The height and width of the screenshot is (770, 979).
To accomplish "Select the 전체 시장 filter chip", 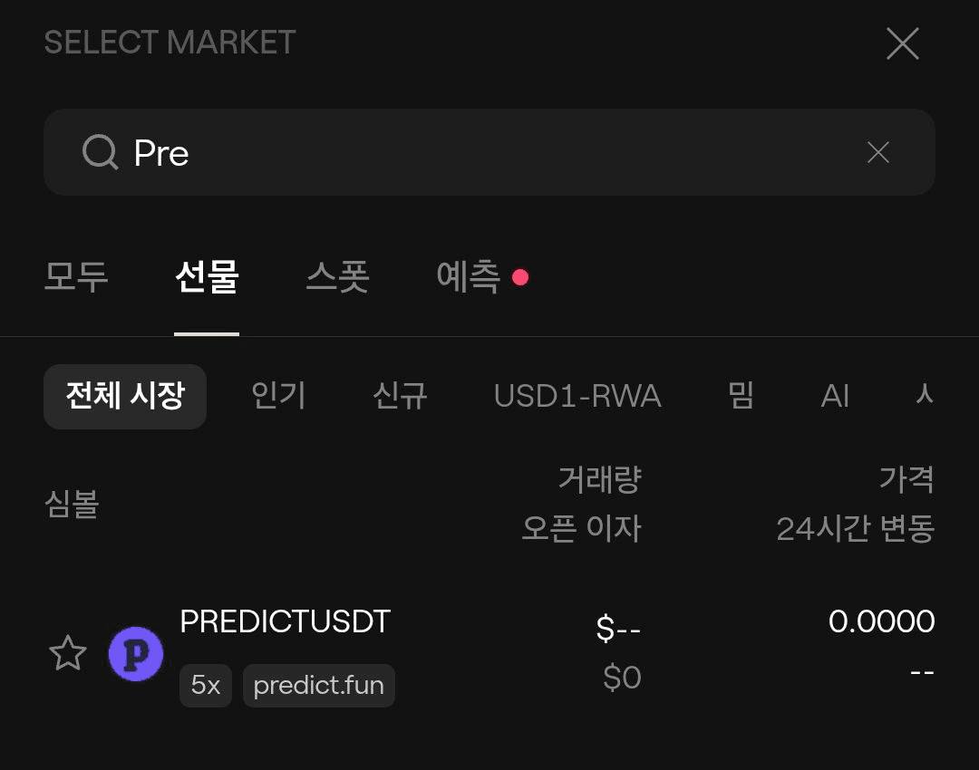I will 125,396.
